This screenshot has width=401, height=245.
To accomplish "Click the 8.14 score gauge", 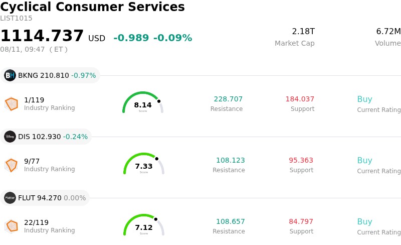I will point(143,102).
